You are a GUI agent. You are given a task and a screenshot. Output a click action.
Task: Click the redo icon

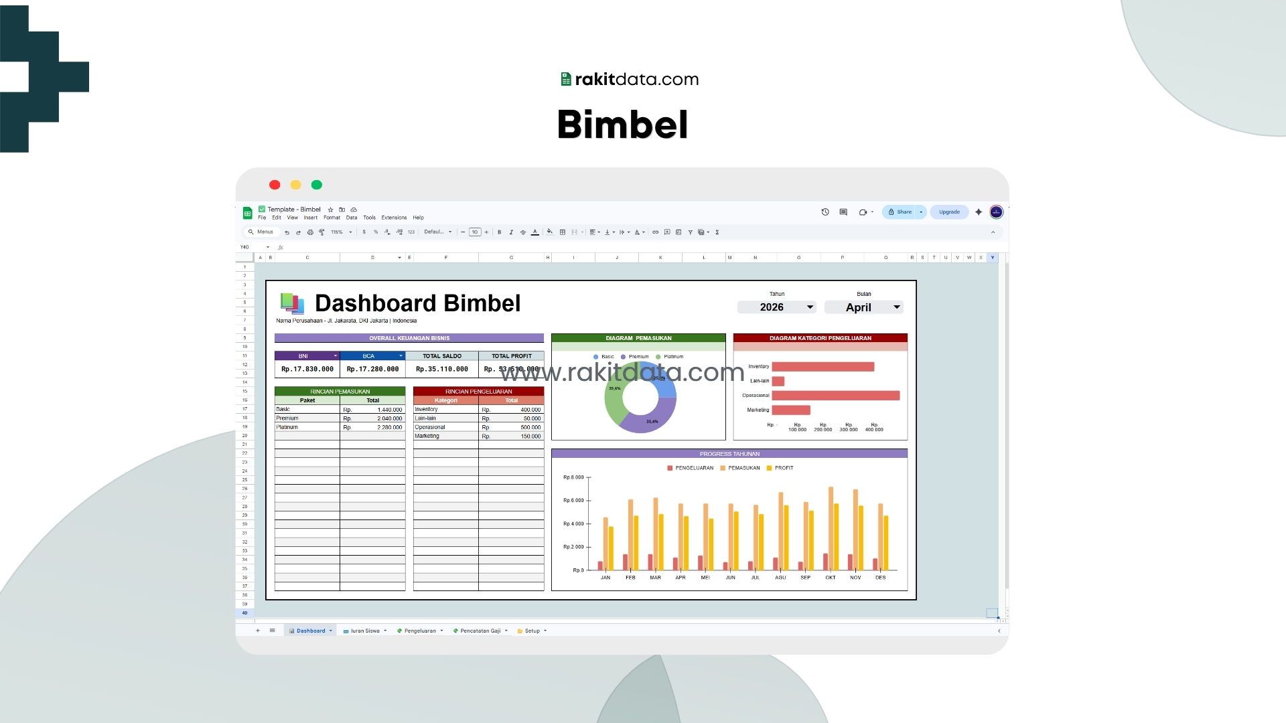pos(298,232)
